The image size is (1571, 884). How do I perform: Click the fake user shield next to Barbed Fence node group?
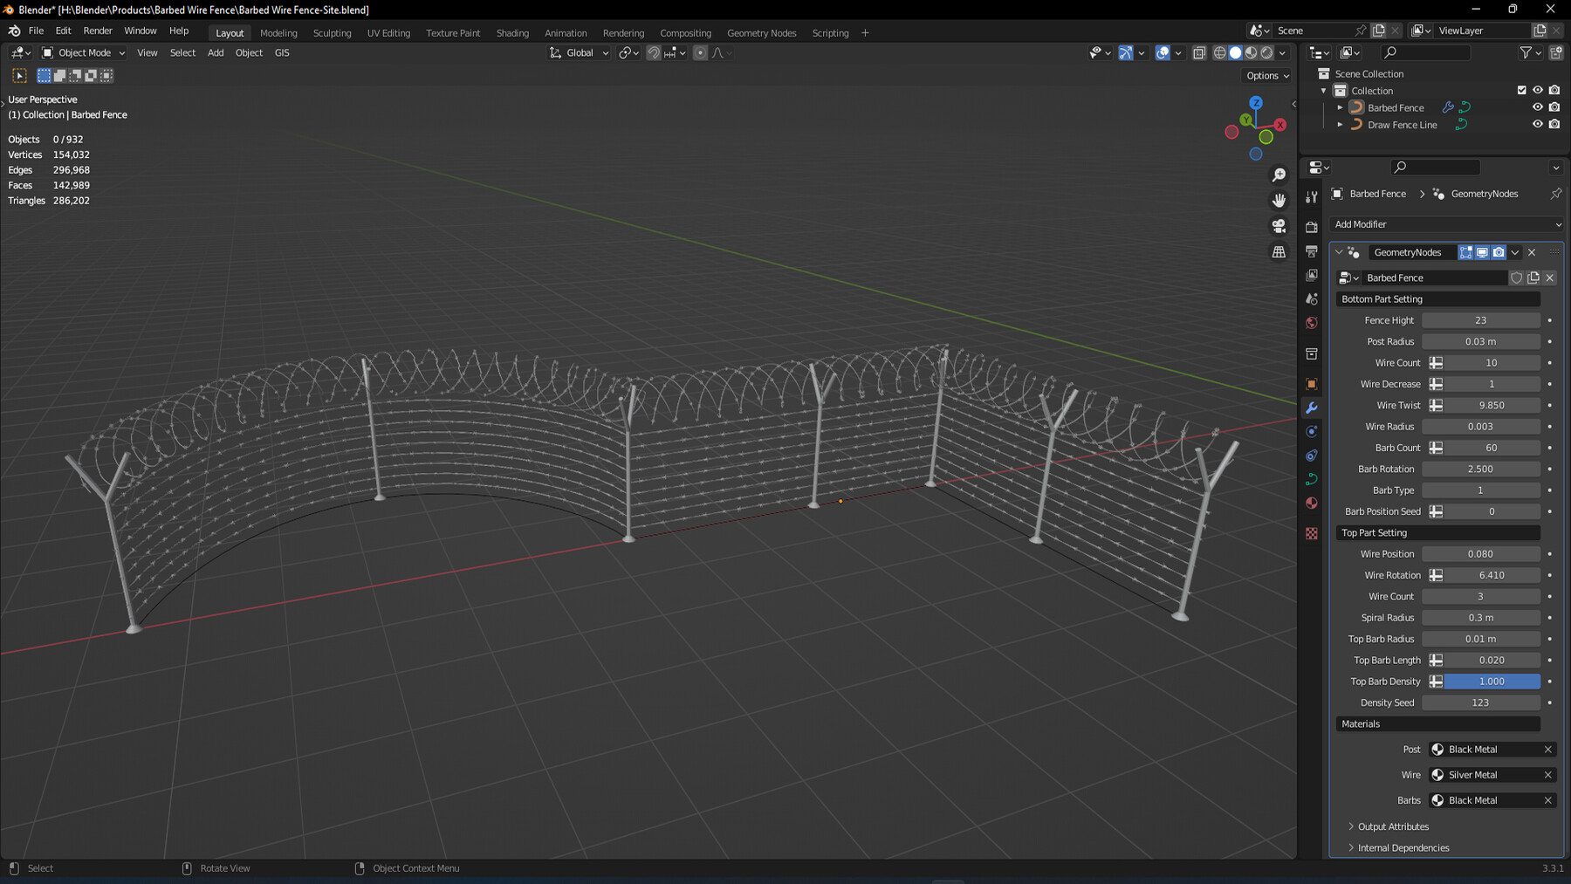(1517, 278)
